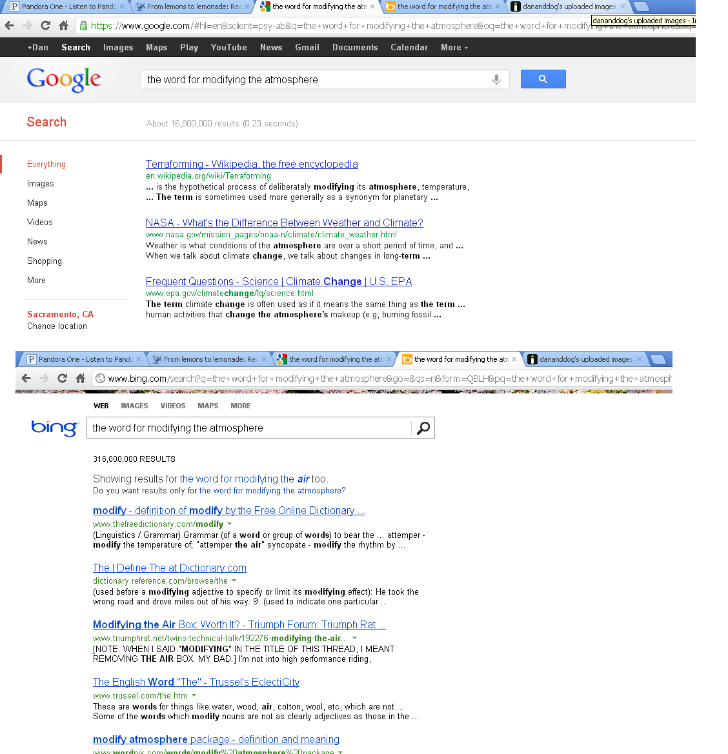This screenshot has height=754, width=728.
Task: Click back arrow in Google browser window
Action: tap(9, 26)
